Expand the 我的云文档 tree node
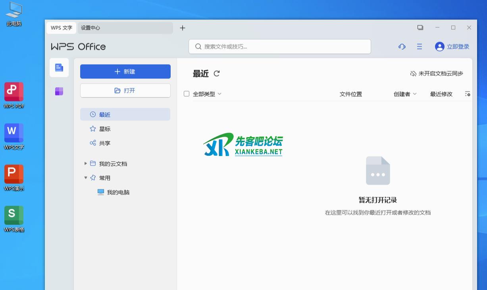This screenshot has width=487, height=290. click(85, 164)
